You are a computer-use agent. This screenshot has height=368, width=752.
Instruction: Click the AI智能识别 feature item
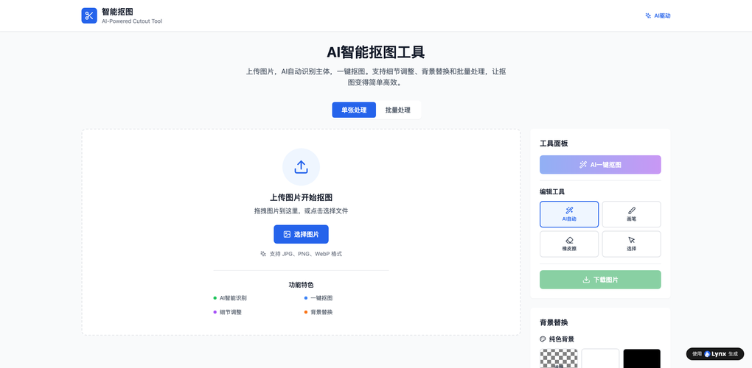230,298
